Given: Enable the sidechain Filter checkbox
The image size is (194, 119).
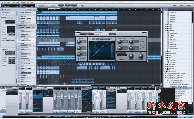Looking at the screenshot, I should coord(118,57).
